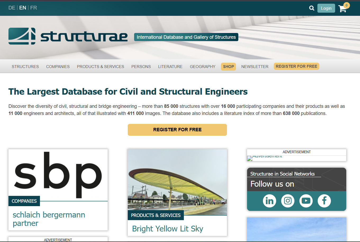
Task: Click the Bright Yellow Lit Sky photo
Action: tap(177, 182)
